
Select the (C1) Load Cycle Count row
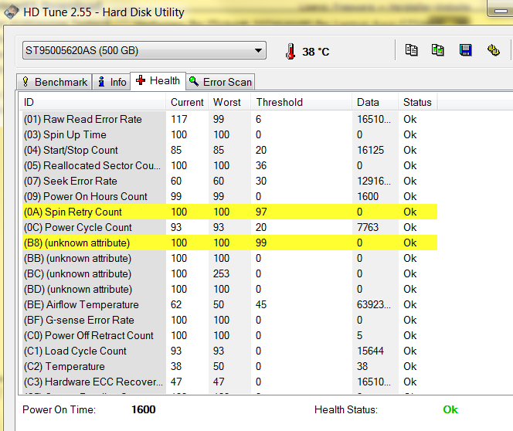coord(230,351)
